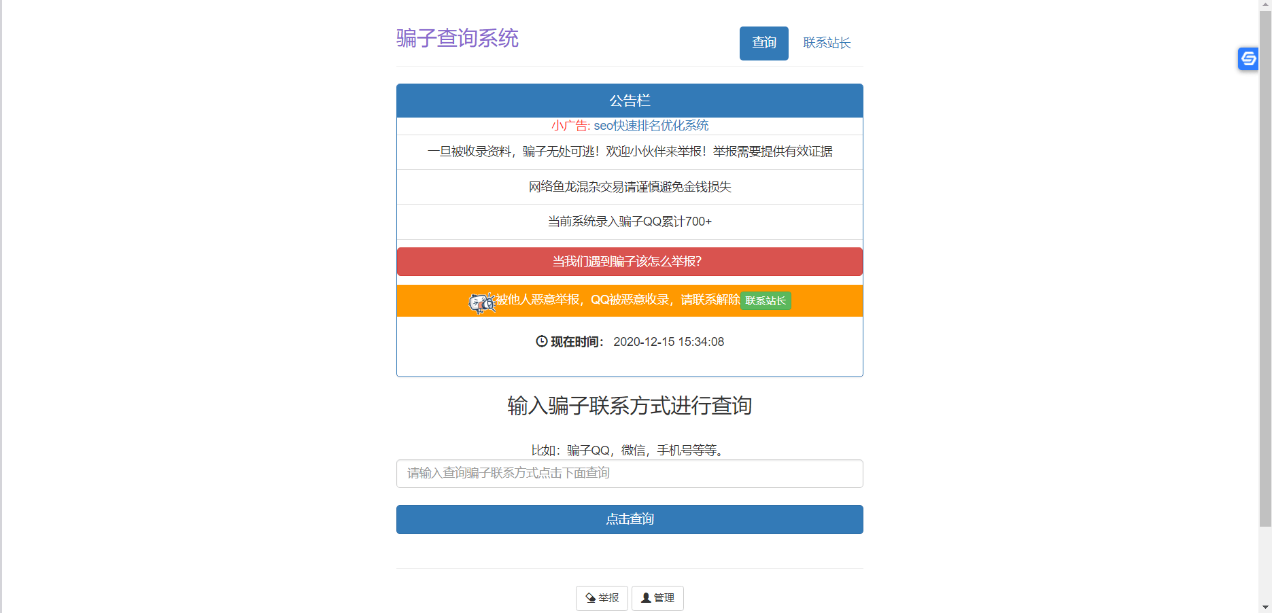The width and height of the screenshot is (1272, 613).
Task: Click the page vertical scrollbar thumb
Action: tap(1265, 268)
